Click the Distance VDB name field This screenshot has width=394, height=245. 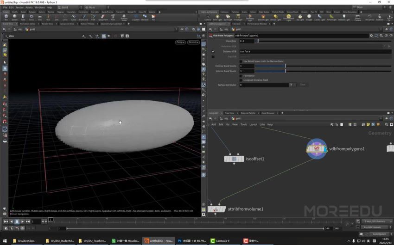[x=315, y=52]
